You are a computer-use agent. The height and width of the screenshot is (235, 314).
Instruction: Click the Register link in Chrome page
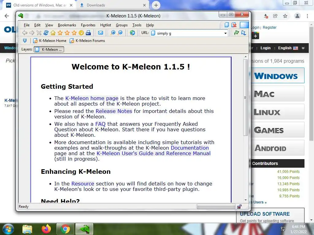tap(270, 27)
